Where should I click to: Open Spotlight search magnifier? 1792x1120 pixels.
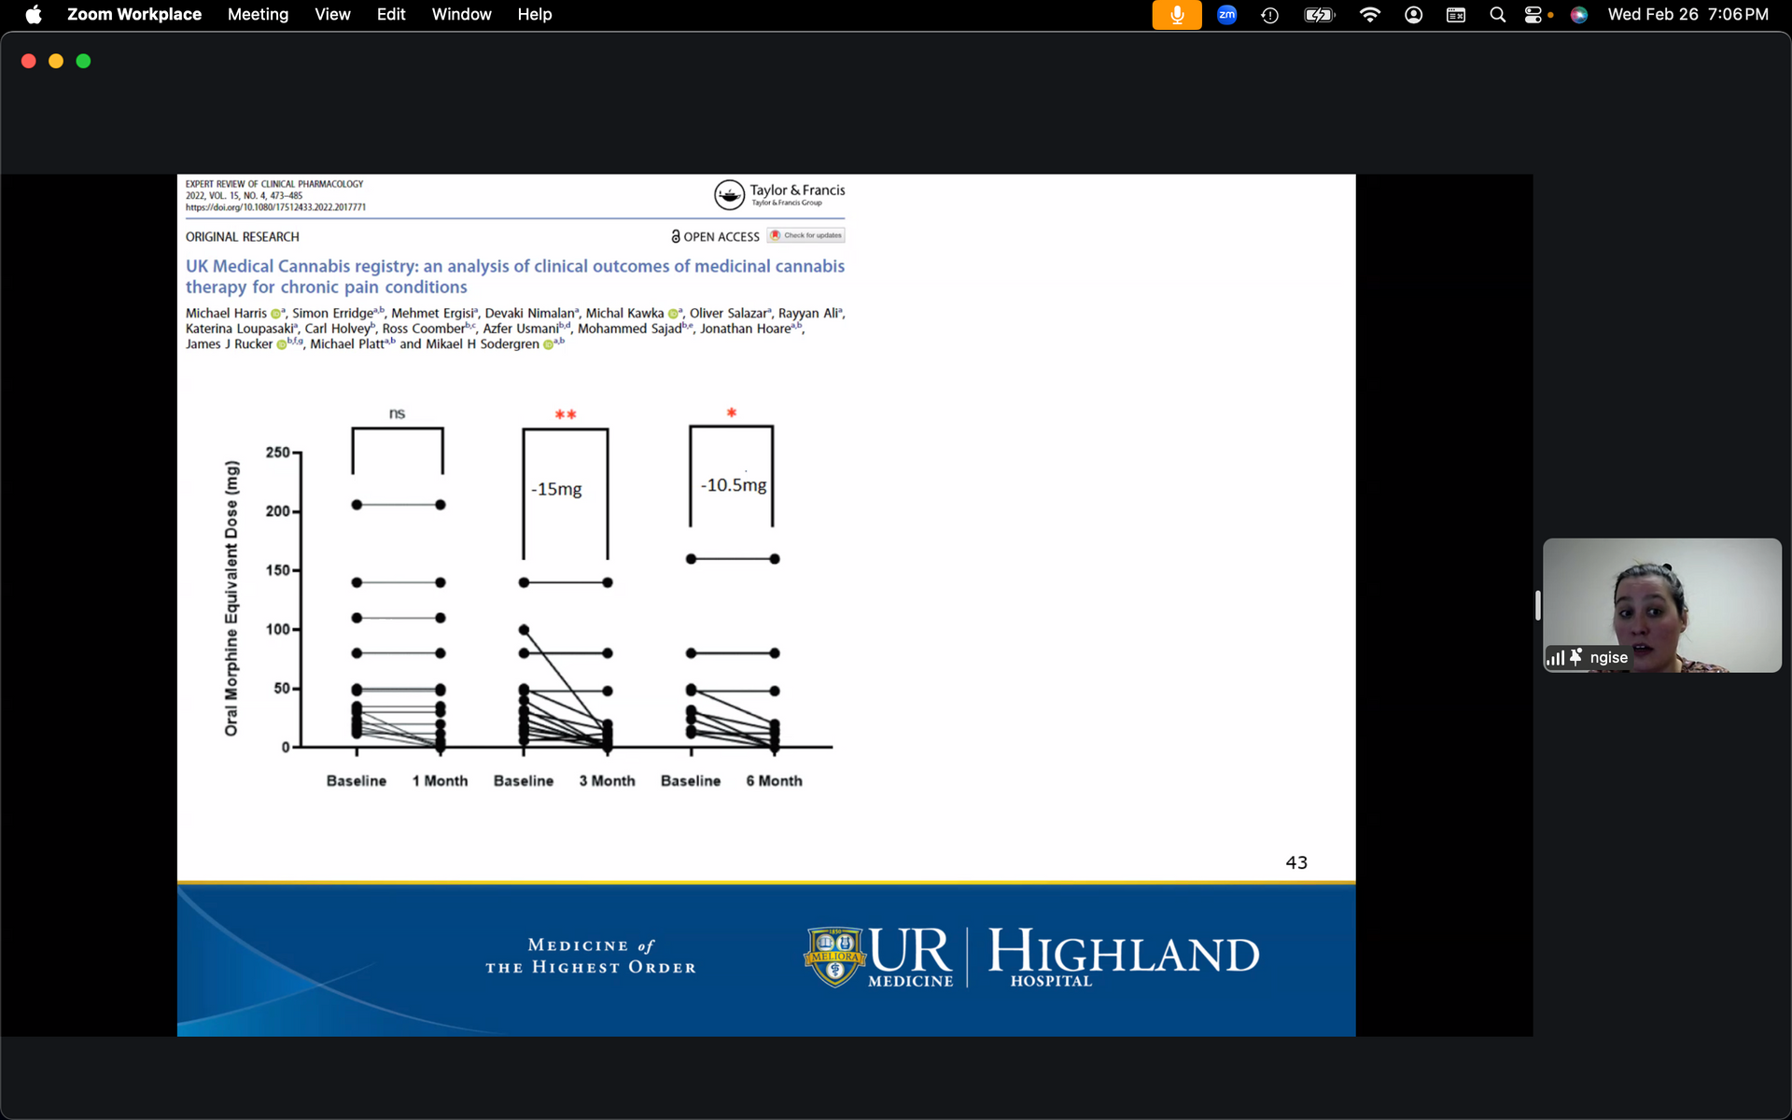coord(1497,15)
